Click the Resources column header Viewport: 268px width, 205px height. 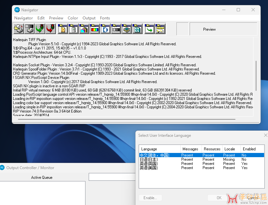(212, 149)
